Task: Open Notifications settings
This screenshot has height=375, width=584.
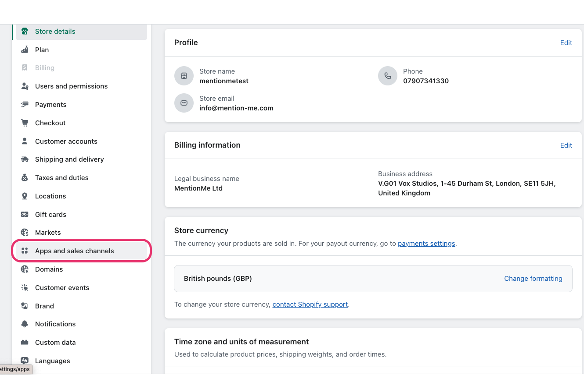Action: (81, 324)
